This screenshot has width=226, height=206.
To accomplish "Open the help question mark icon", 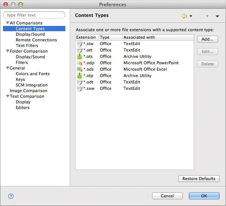I will (11, 196).
